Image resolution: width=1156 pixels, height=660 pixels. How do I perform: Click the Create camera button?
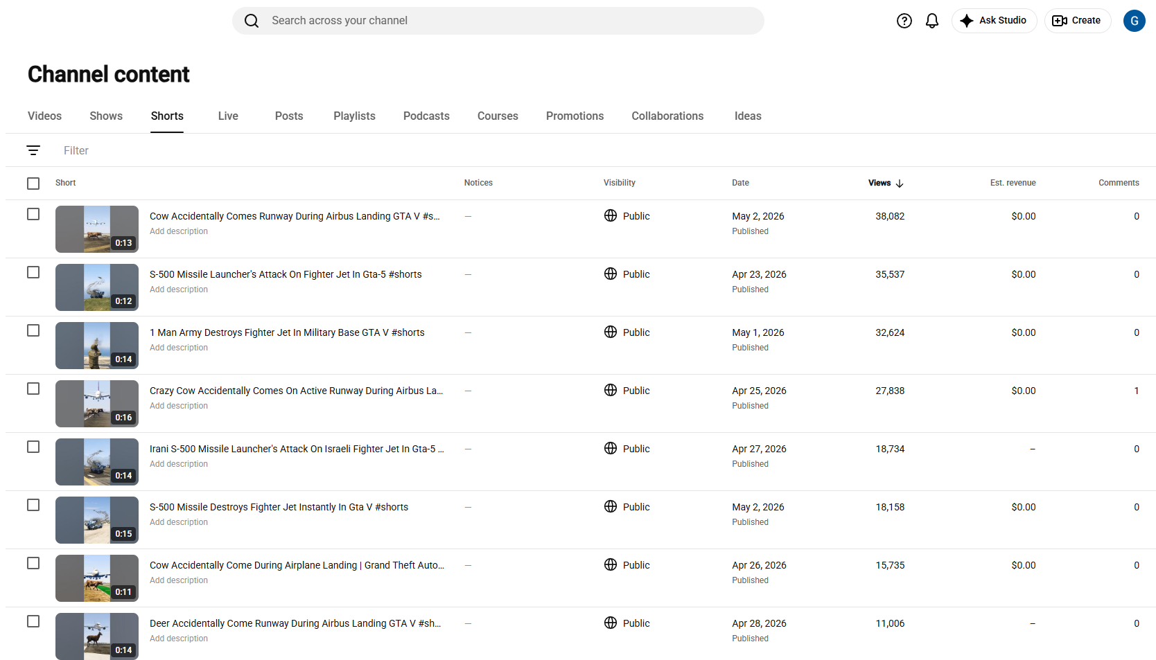click(x=1078, y=21)
